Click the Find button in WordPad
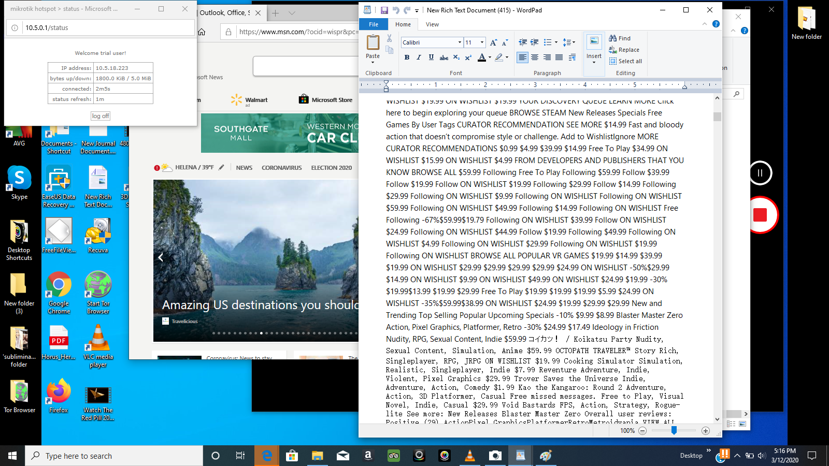This screenshot has width=829, height=466. (620, 38)
